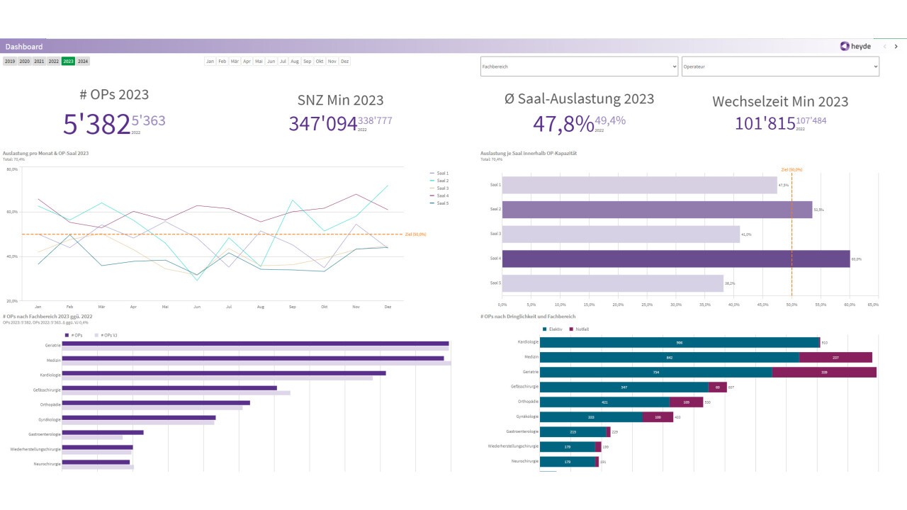The image size is (907, 510).
Task: Select the Saal 2 utilization bar
Action: tap(658, 210)
